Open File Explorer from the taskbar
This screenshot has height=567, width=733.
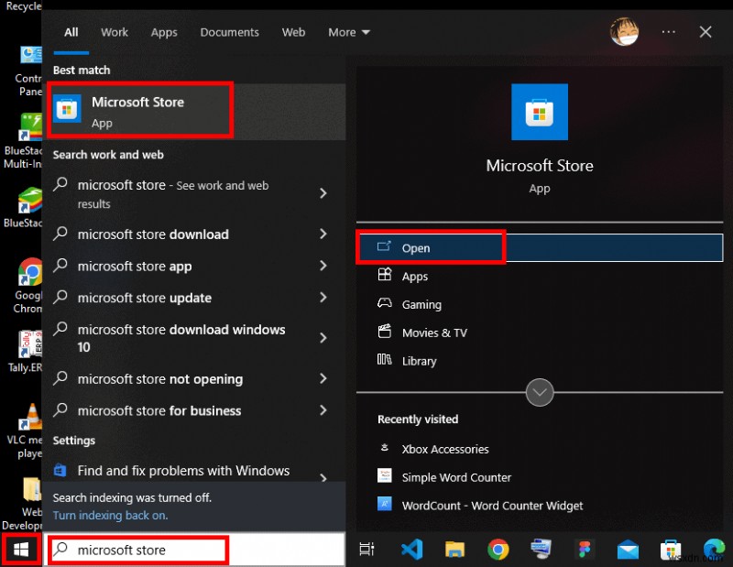454,550
